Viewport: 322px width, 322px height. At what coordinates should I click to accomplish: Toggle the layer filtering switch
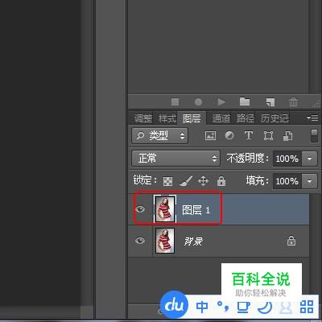314,136
